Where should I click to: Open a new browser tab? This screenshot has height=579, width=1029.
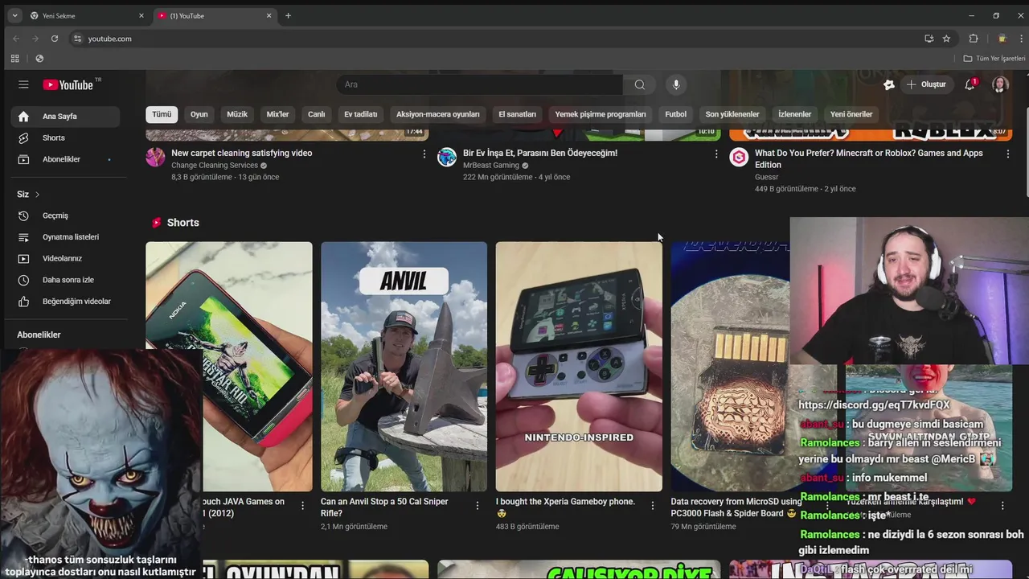click(x=289, y=15)
